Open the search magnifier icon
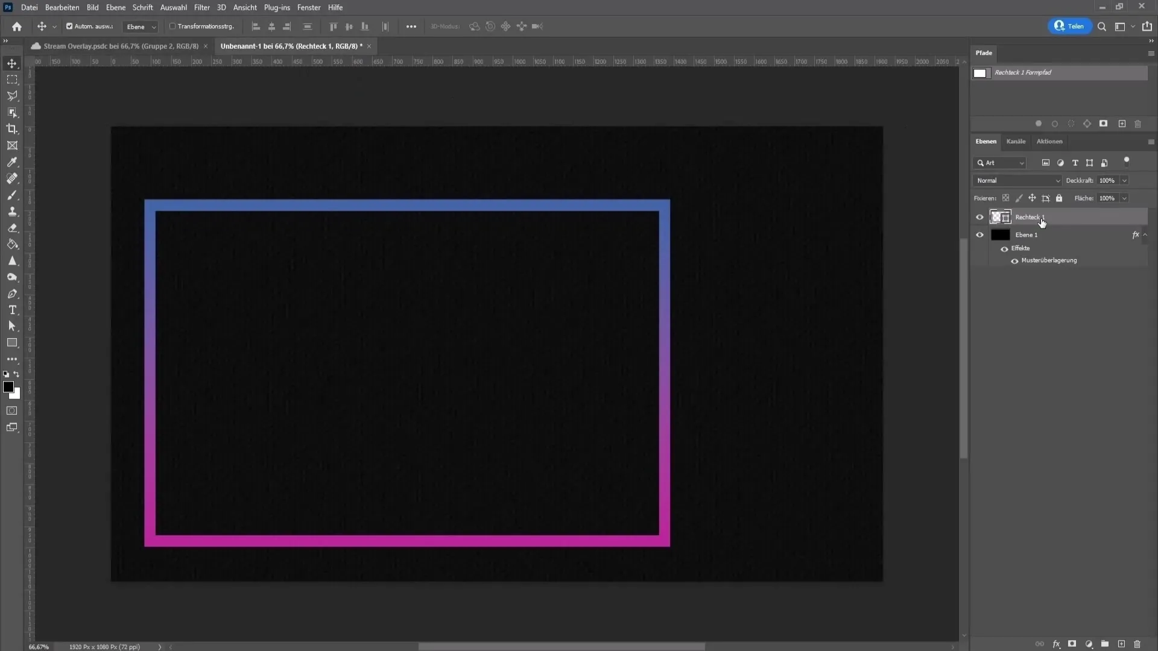This screenshot has width=1158, height=651. (1102, 27)
